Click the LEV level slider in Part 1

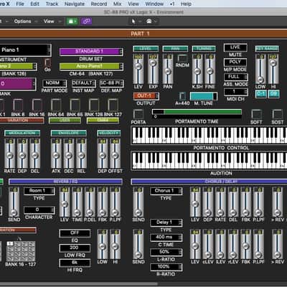138,70
